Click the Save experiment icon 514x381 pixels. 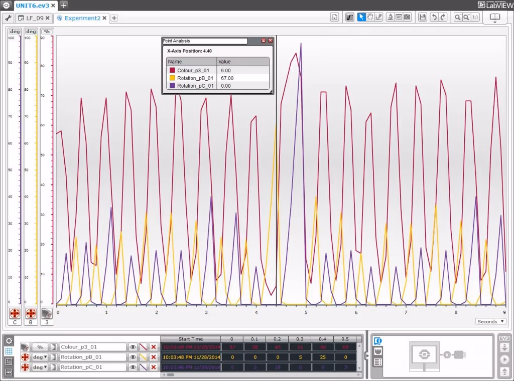423,17
